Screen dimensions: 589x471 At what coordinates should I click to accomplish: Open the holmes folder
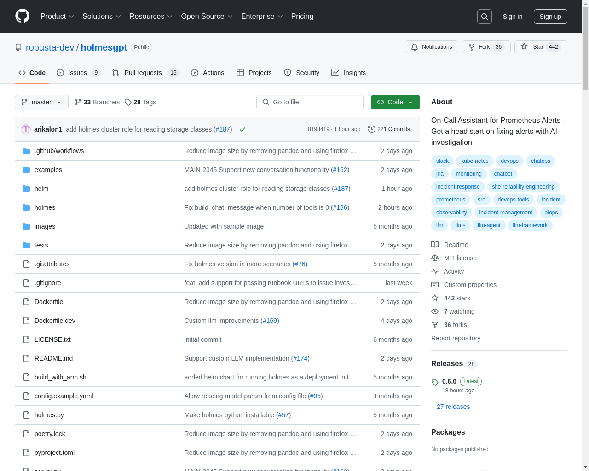pos(45,207)
